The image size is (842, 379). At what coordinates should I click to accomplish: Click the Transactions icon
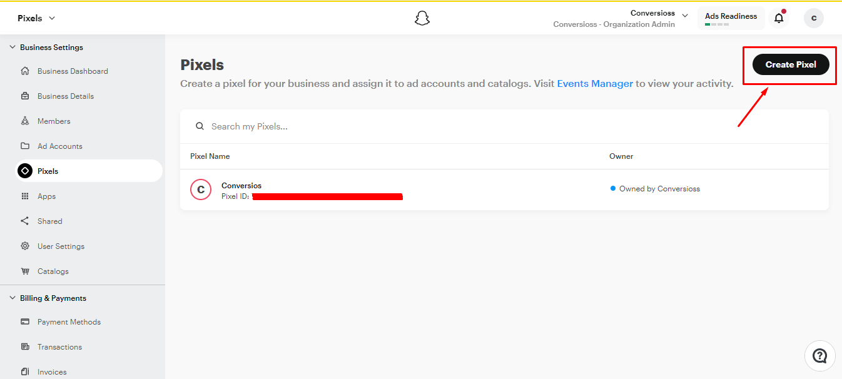click(x=25, y=347)
